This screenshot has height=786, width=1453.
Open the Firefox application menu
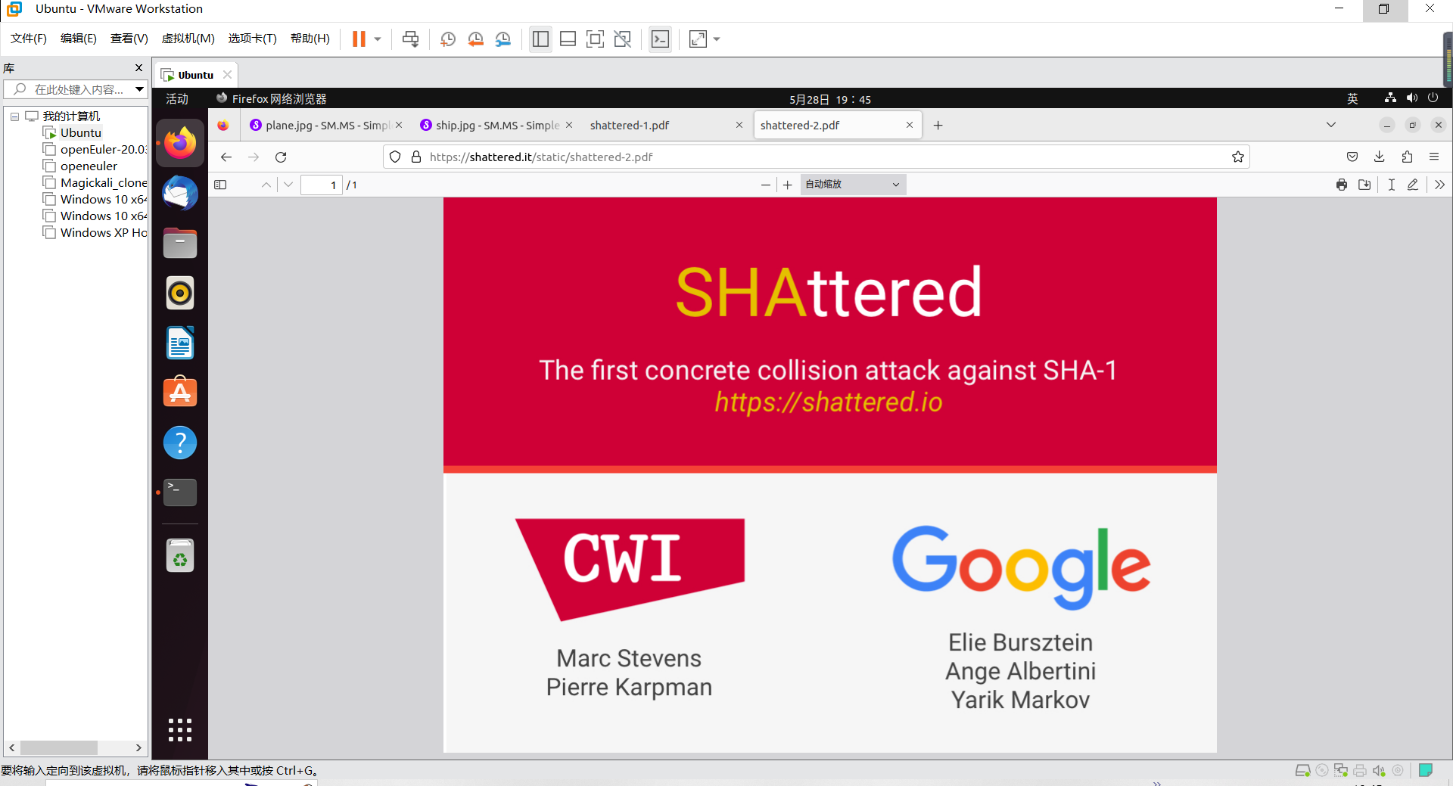coord(1434,157)
